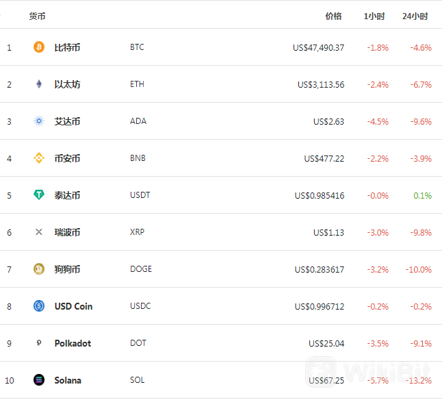Sort by the 1小时 column header

374,16
